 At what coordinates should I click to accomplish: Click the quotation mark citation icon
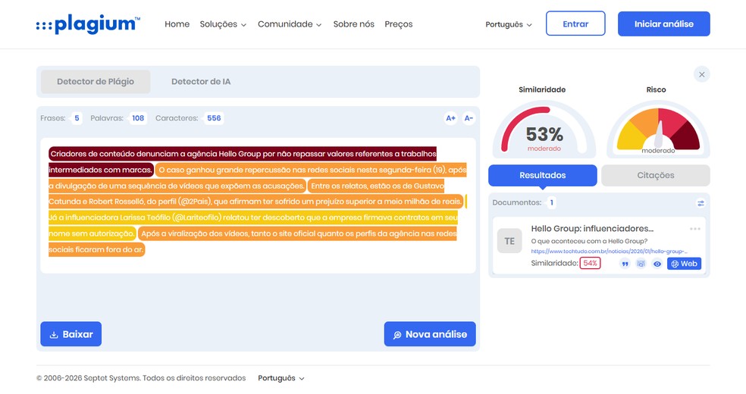pyautogui.click(x=625, y=264)
